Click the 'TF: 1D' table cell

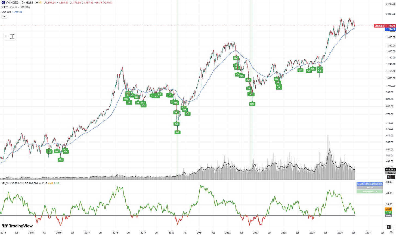(x=369, y=188)
